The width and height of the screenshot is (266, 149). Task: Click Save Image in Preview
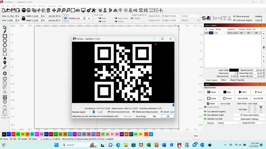pos(141,116)
